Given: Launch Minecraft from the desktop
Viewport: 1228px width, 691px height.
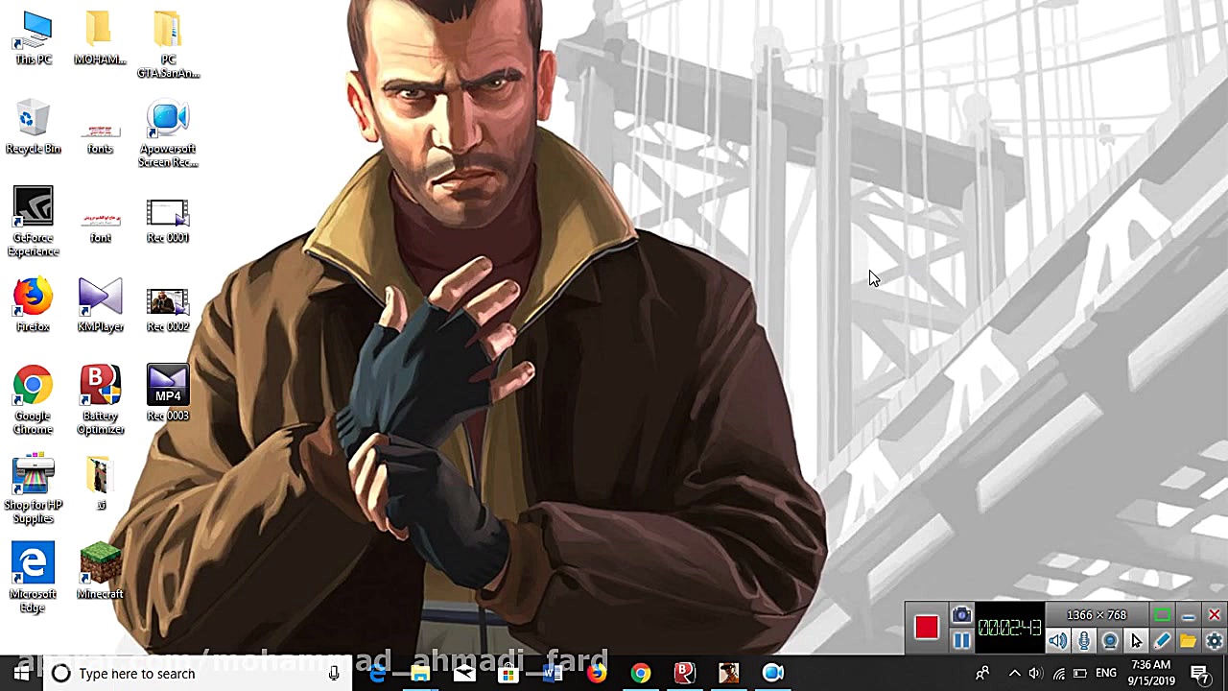Looking at the screenshot, I should tap(100, 561).
